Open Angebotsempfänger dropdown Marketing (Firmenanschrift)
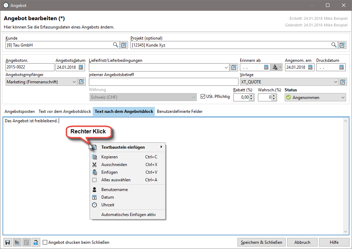Viewport: 352px width, 249px height. coord(74,82)
